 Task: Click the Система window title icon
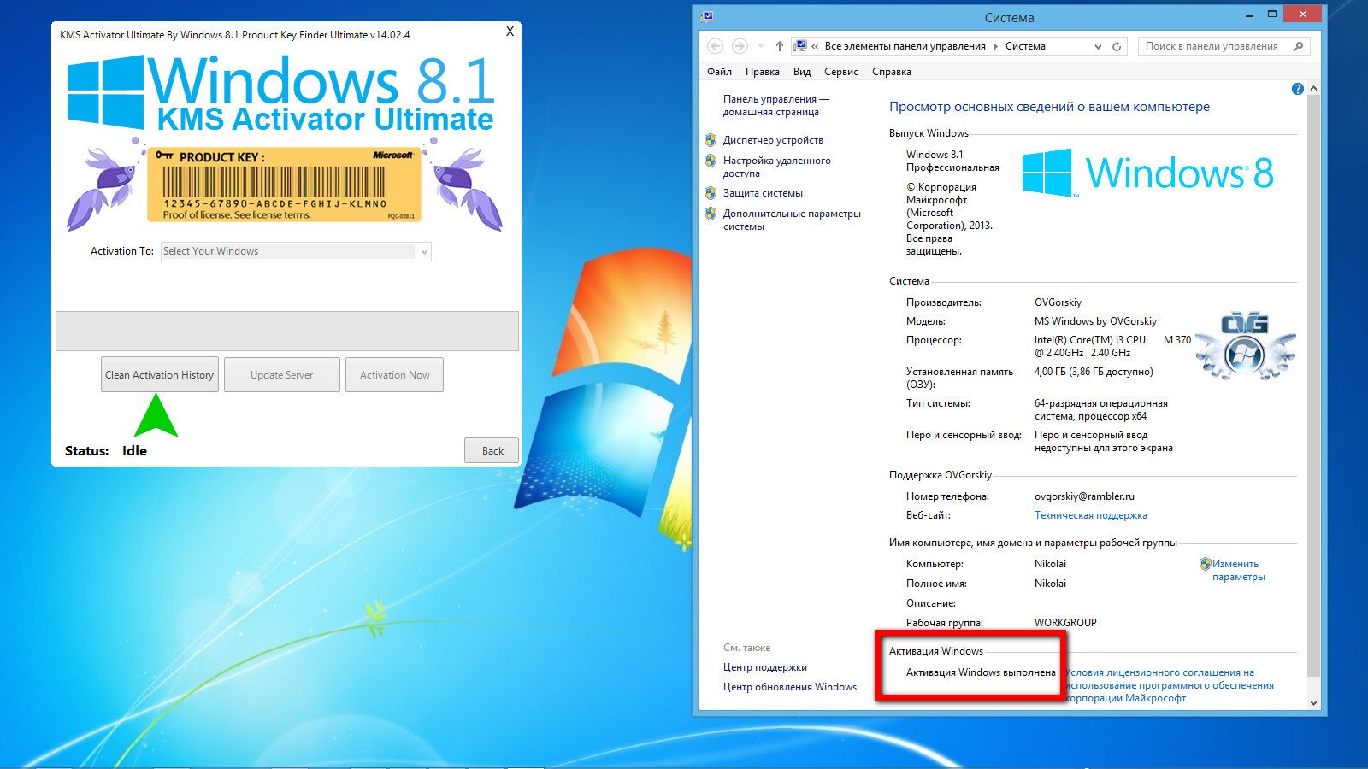707,16
